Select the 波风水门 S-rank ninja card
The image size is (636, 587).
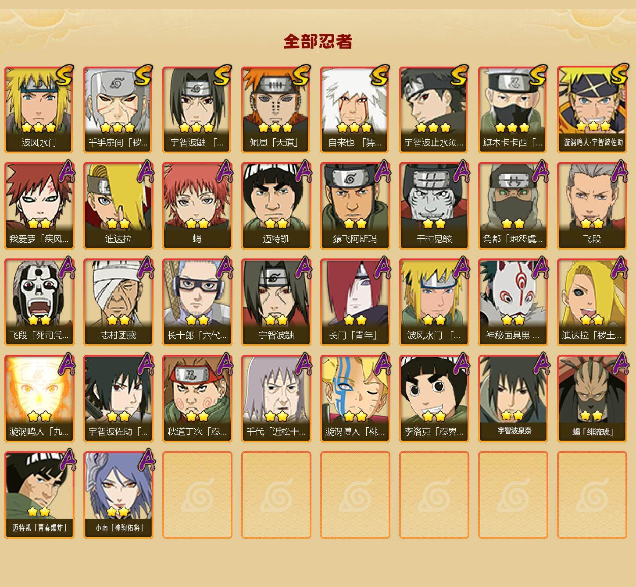[39, 110]
